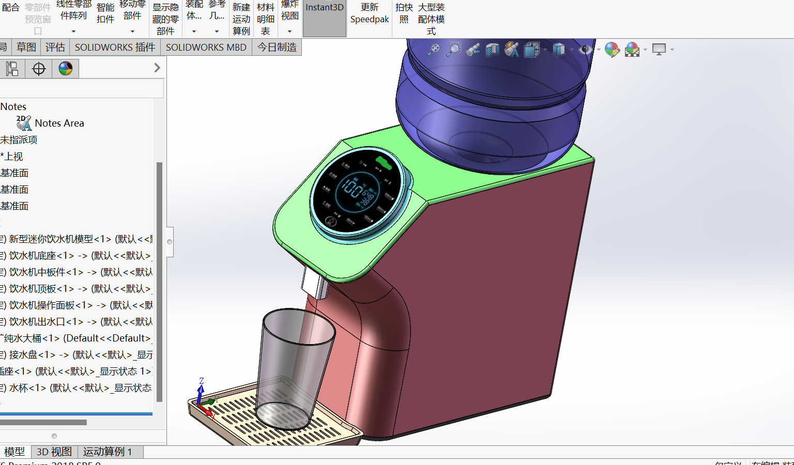Expand the manager panel tabs arrow
Image resolution: width=794 pixels, height=465 pixels.
click(x=157, y=68)
